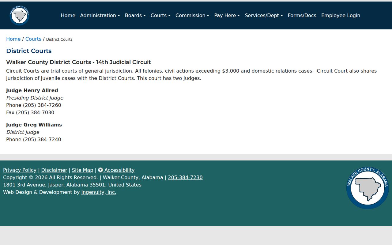Open the Services/Dept dropdown menu
The width and height of the screenshot is (392, 245).
[264, 15]
